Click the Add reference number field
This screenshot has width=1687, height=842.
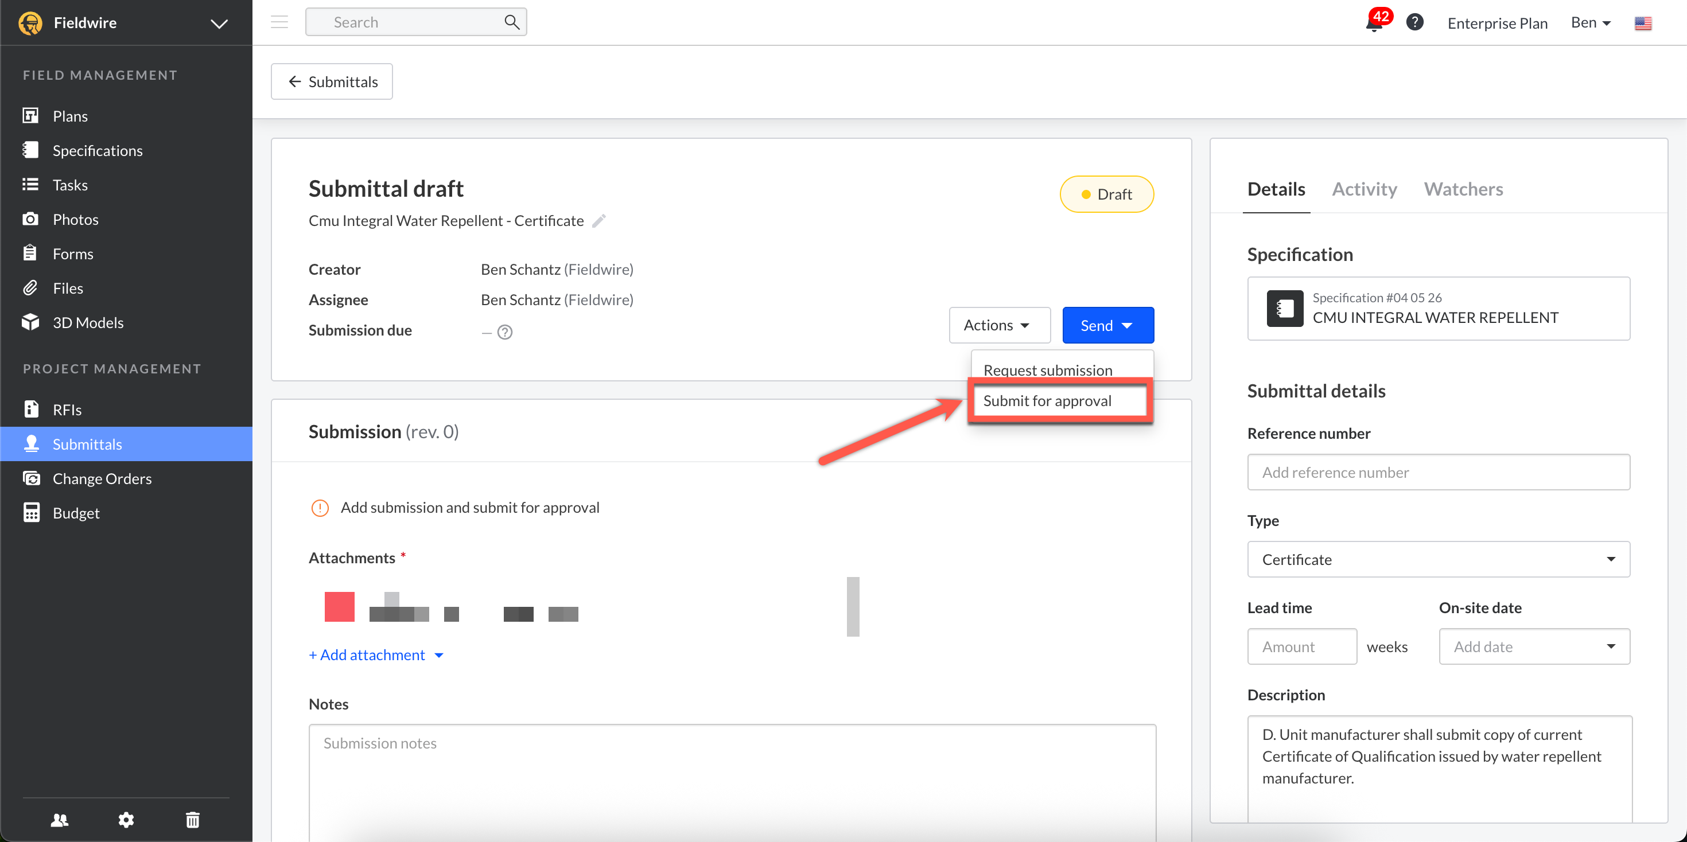[x=1438, y=473]
